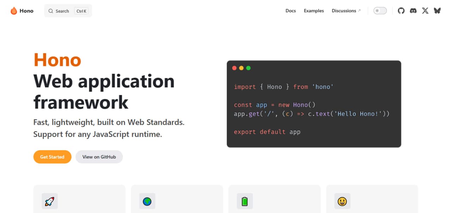Click the yellow dot in code window
The height and width of the screenshot is (213, 451).
[241, 68]
